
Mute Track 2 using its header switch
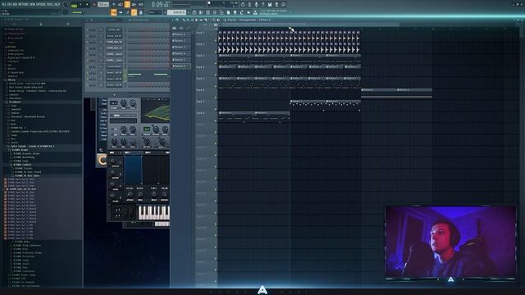pyautogui.click(x=216, y=52)
